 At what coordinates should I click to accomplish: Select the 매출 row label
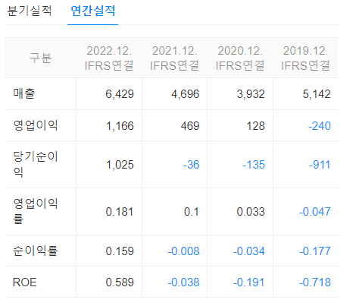point(24,93)
